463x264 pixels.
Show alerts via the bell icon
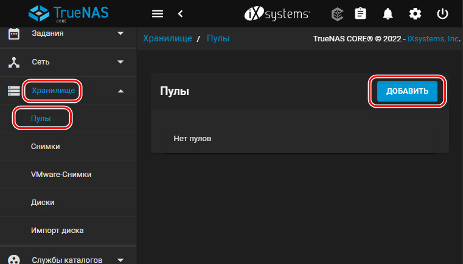[388, 13]
